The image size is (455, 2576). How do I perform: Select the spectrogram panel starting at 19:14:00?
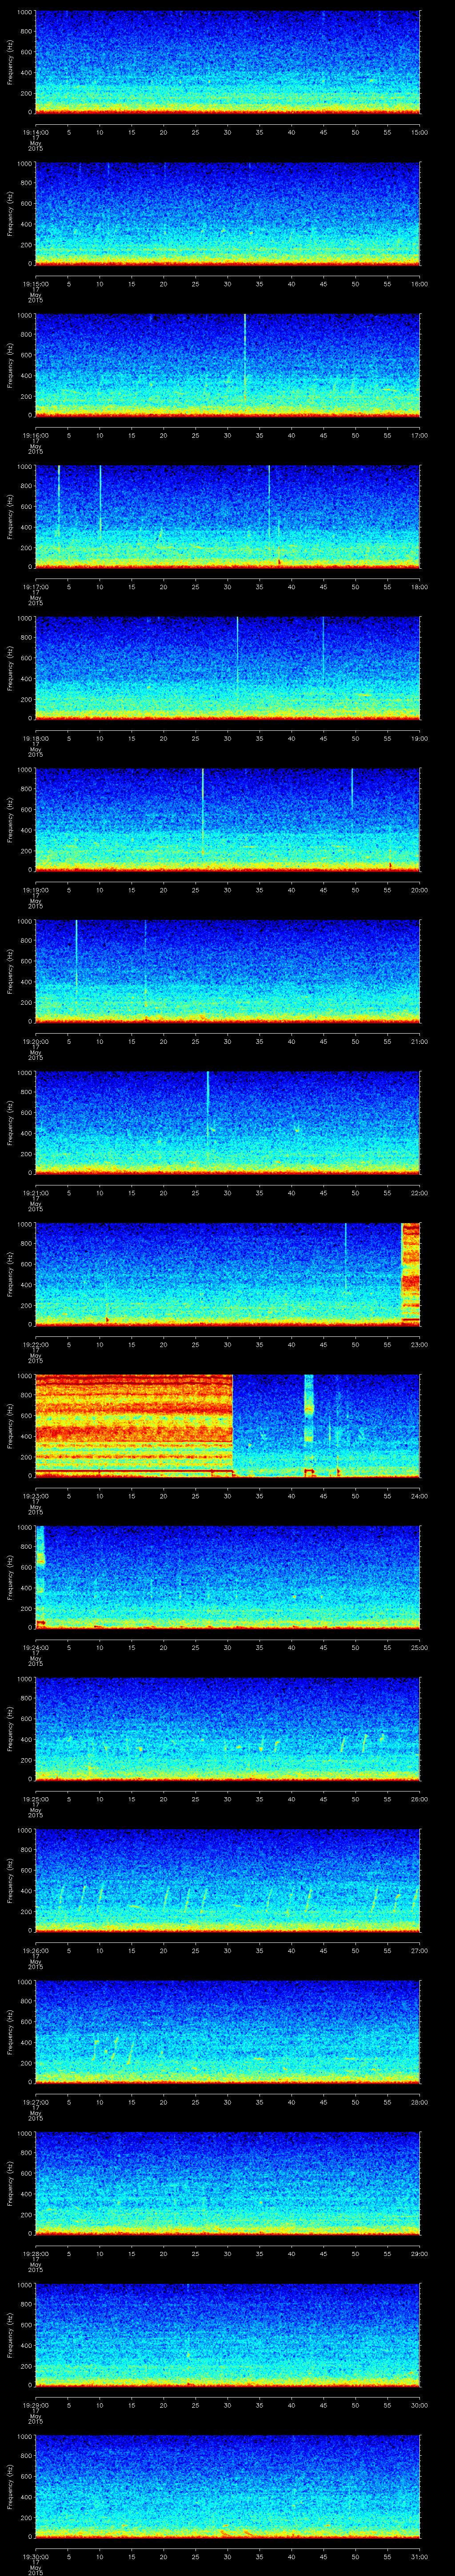pos(227,62)
